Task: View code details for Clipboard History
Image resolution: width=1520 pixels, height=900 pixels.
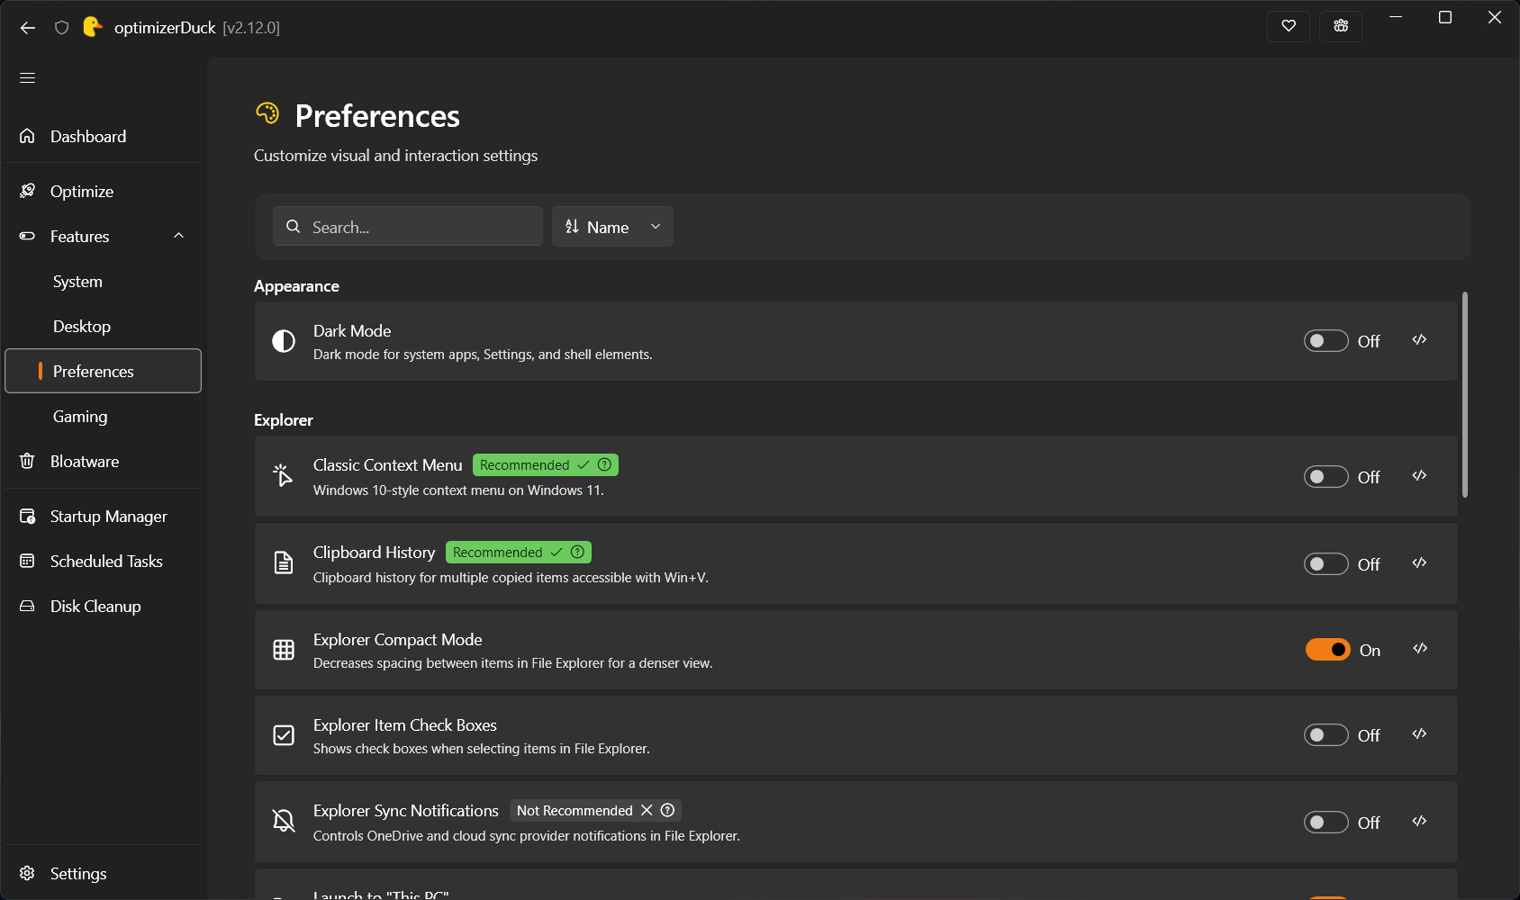Action: tap(1420, 563)
